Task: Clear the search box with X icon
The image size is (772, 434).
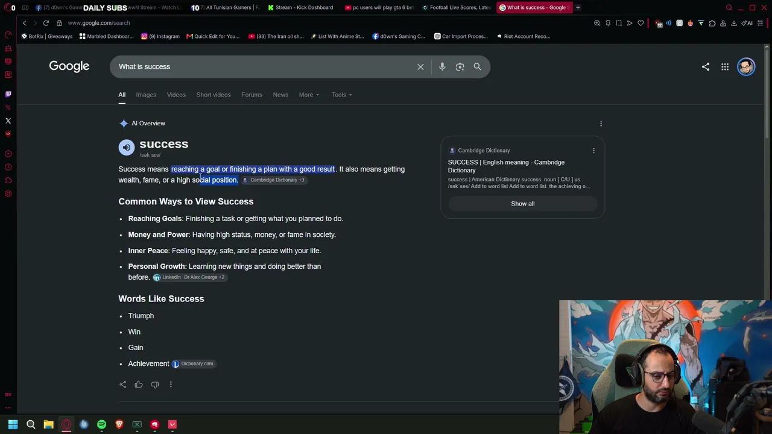Action: click(420, 67)
